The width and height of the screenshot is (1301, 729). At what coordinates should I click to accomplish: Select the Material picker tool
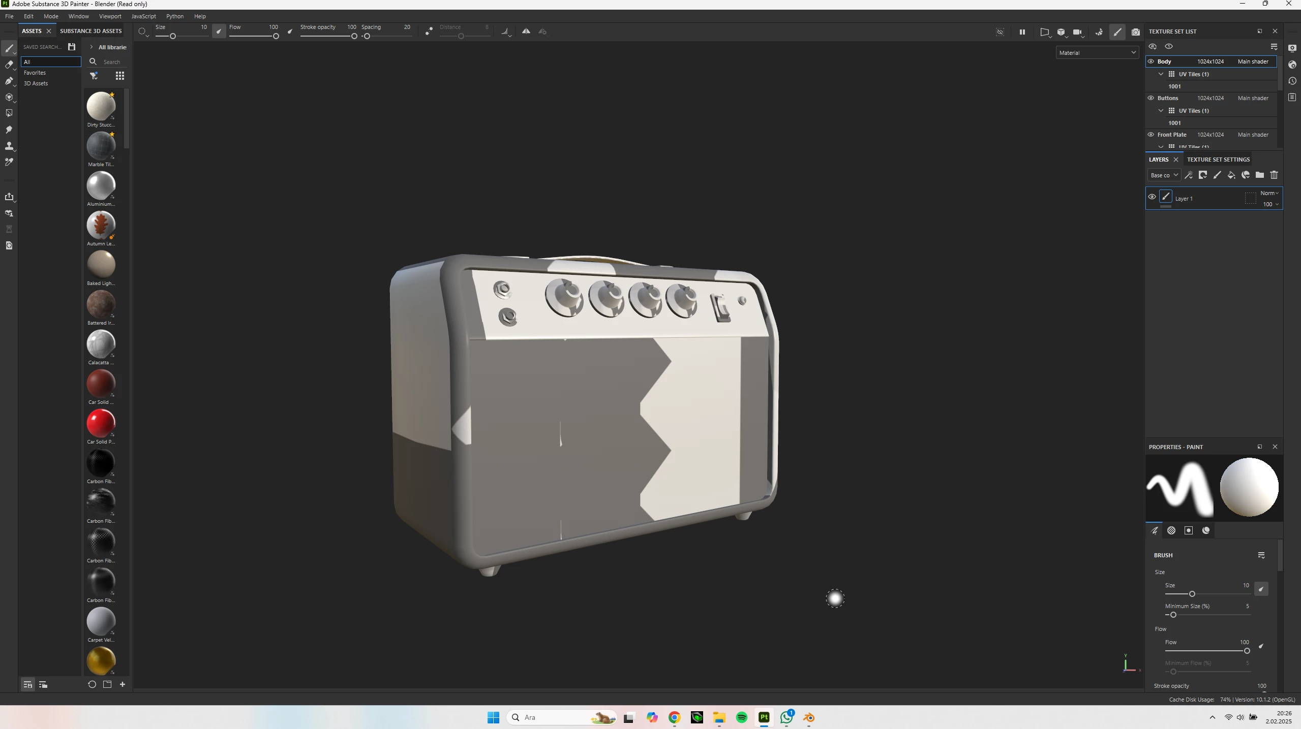pyautogui.click(x=9, y=162)
